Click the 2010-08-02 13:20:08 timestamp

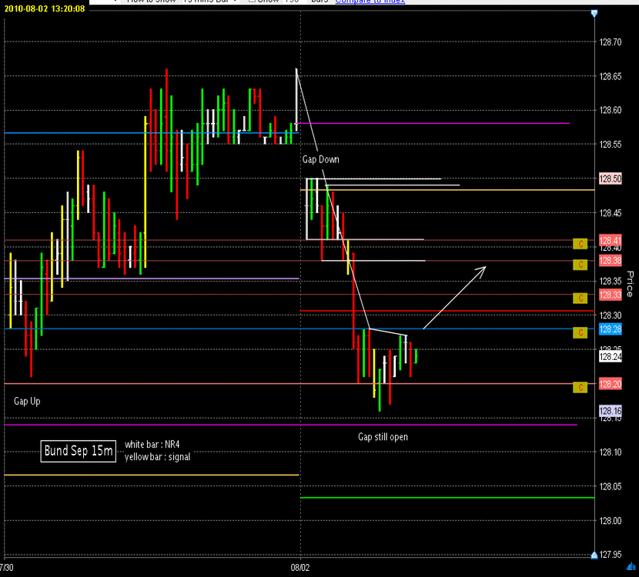(45, 8)
